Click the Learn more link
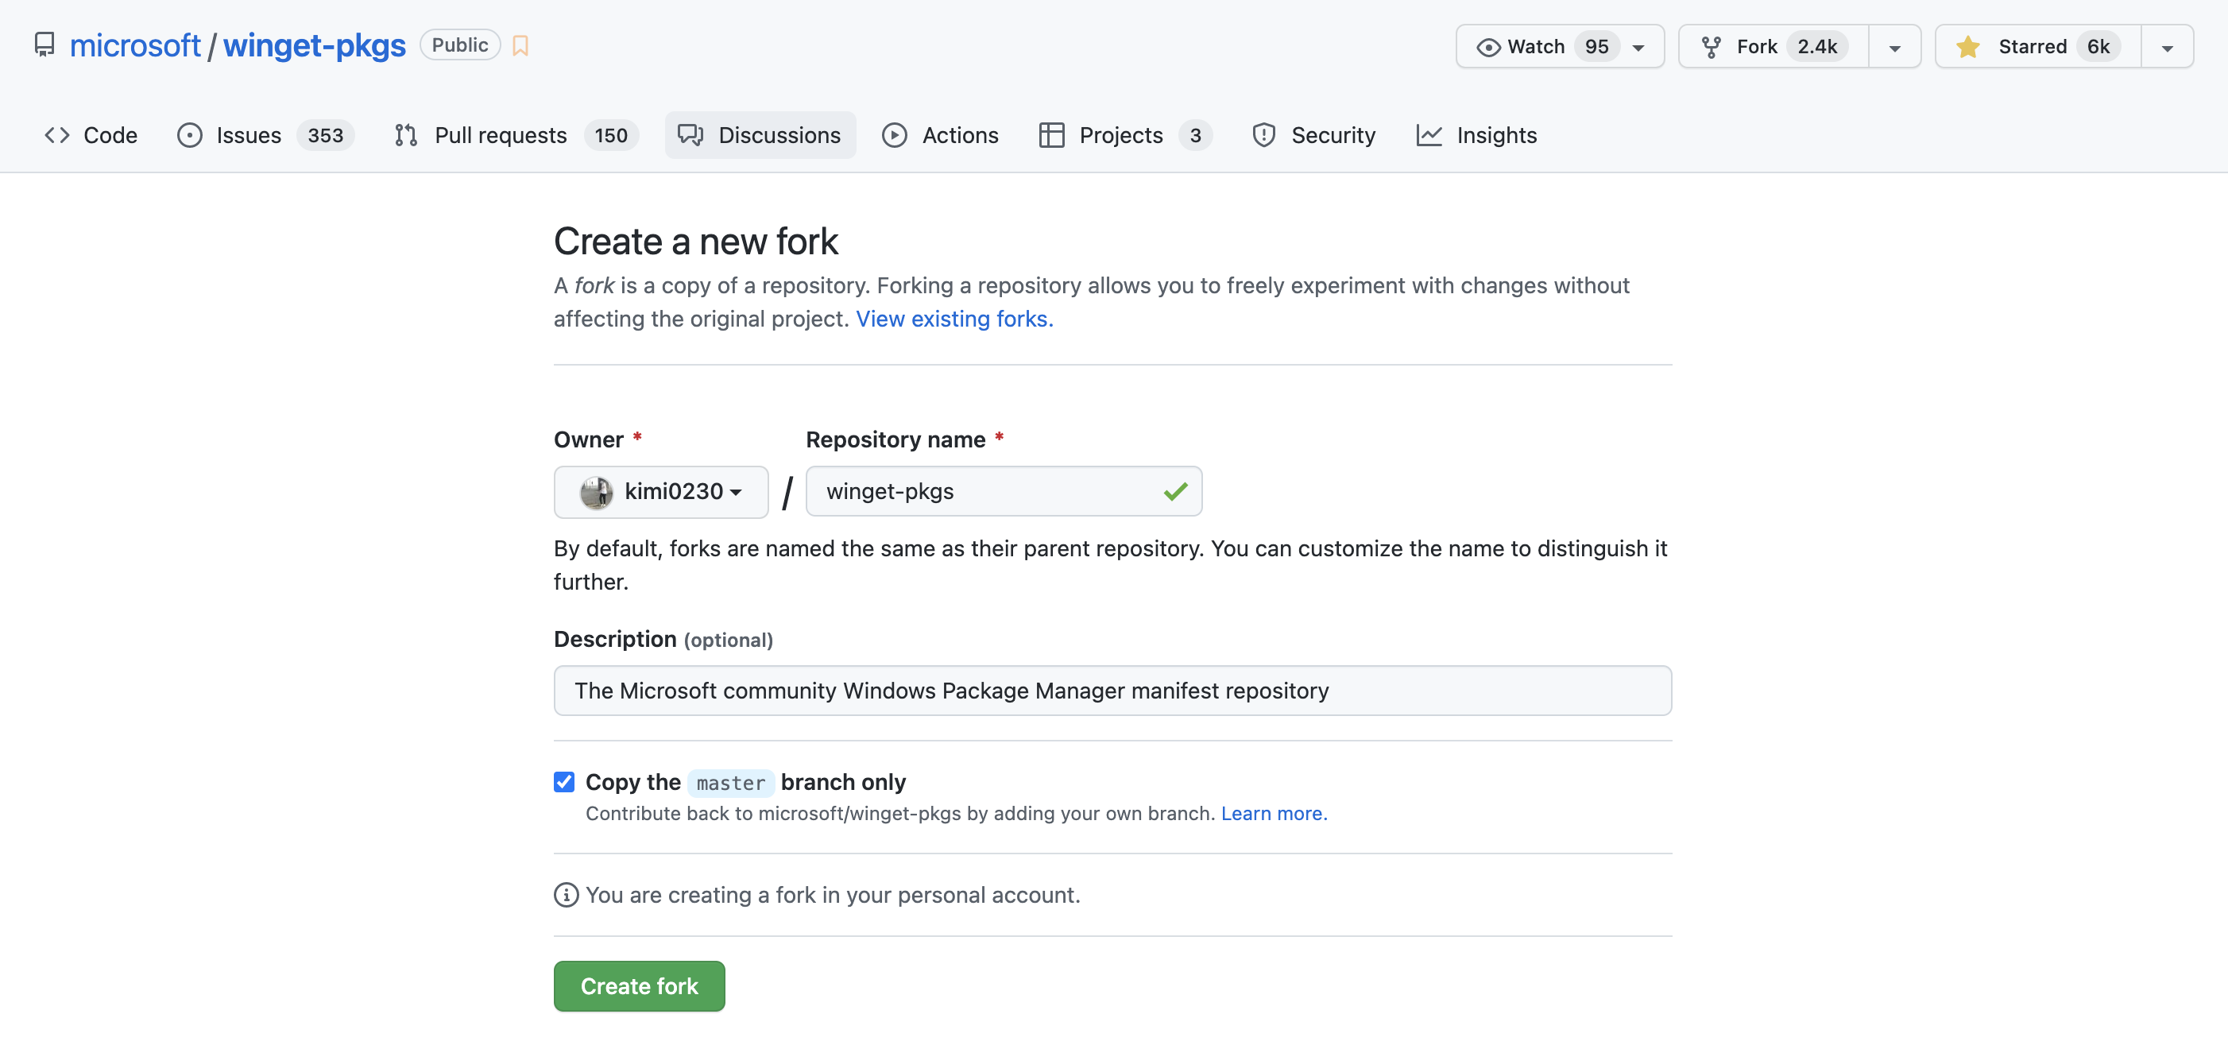Screen dimensions: 2228x1049 click(1273, 813)
